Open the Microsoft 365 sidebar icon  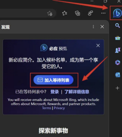click(118, 63)
